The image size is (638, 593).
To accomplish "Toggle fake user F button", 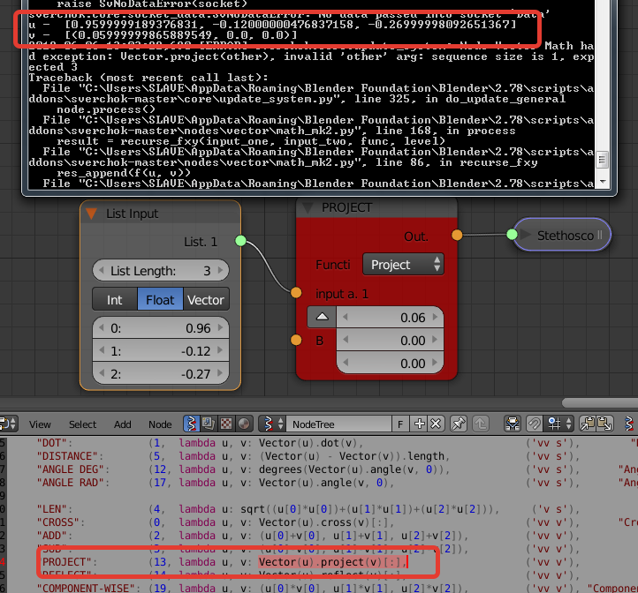I will (x=400, y=424).
